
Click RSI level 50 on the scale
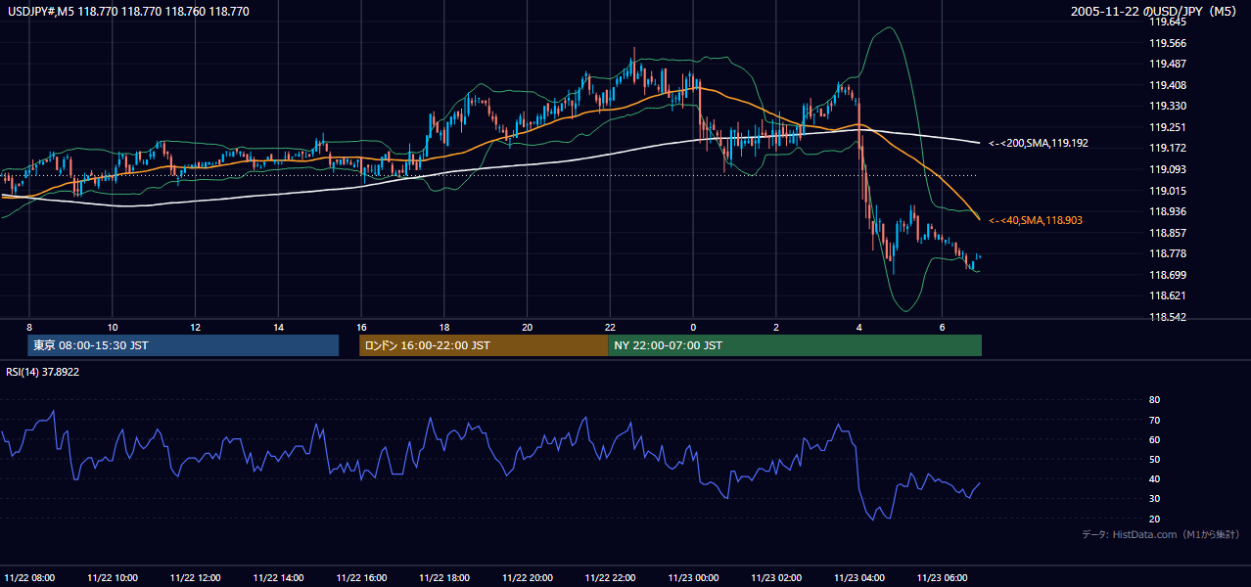[1155, 459]
